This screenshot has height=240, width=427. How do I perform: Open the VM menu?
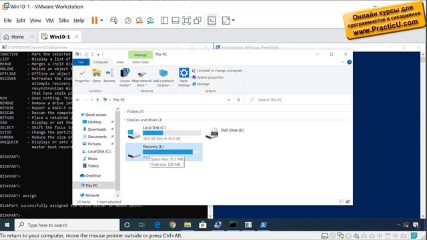click(49, 21)
